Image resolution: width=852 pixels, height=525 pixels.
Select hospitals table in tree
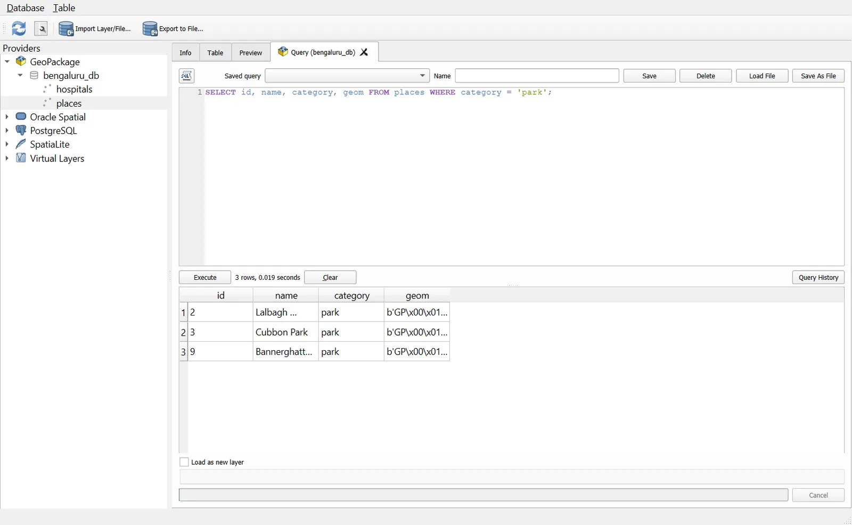point(75,89)
